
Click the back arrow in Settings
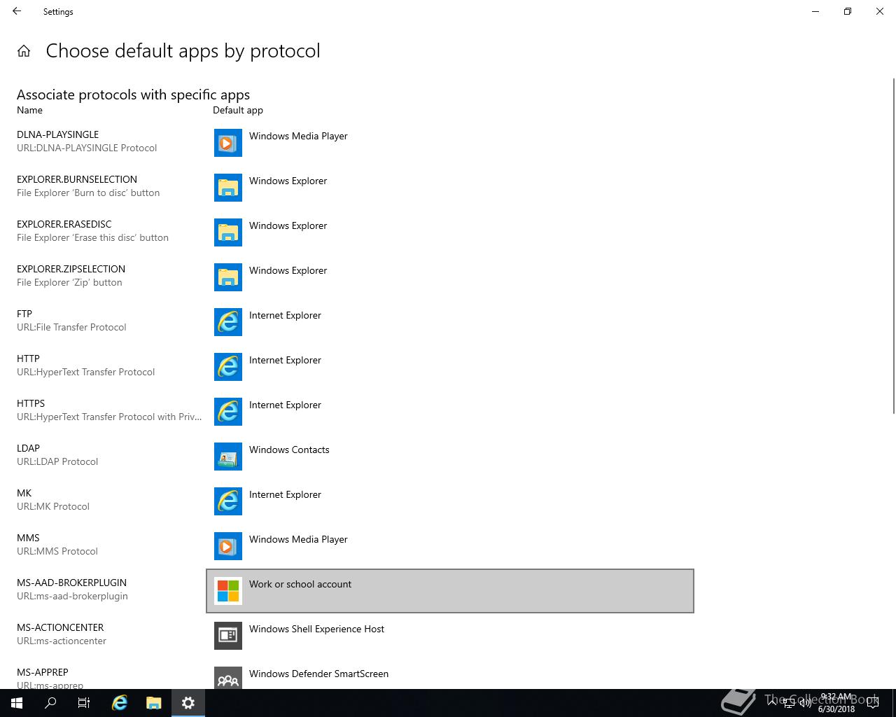coord(17,11)
